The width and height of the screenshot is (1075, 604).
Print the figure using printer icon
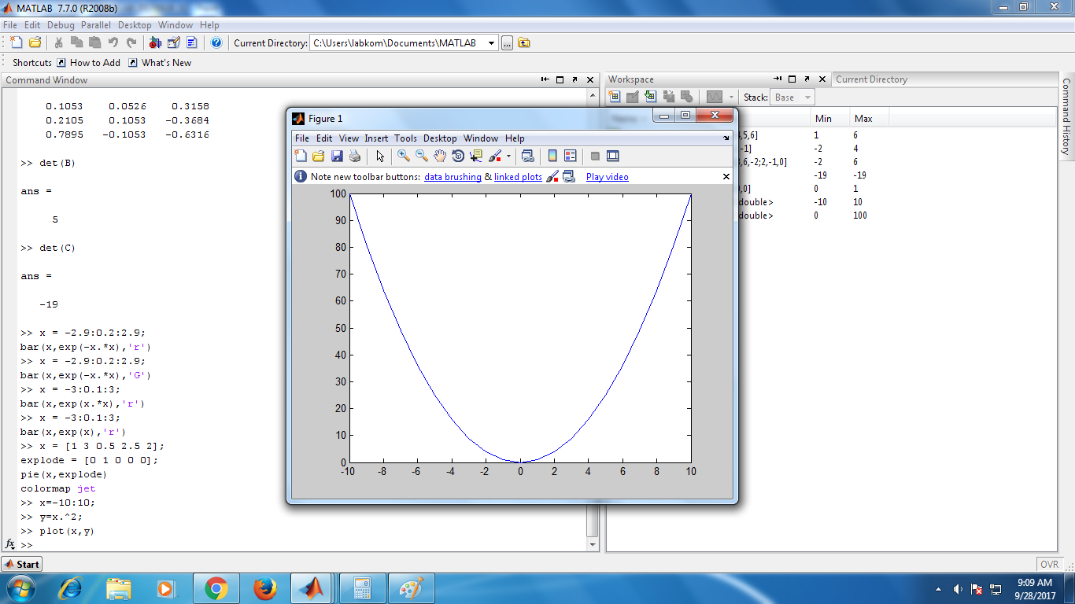point(355,156)
